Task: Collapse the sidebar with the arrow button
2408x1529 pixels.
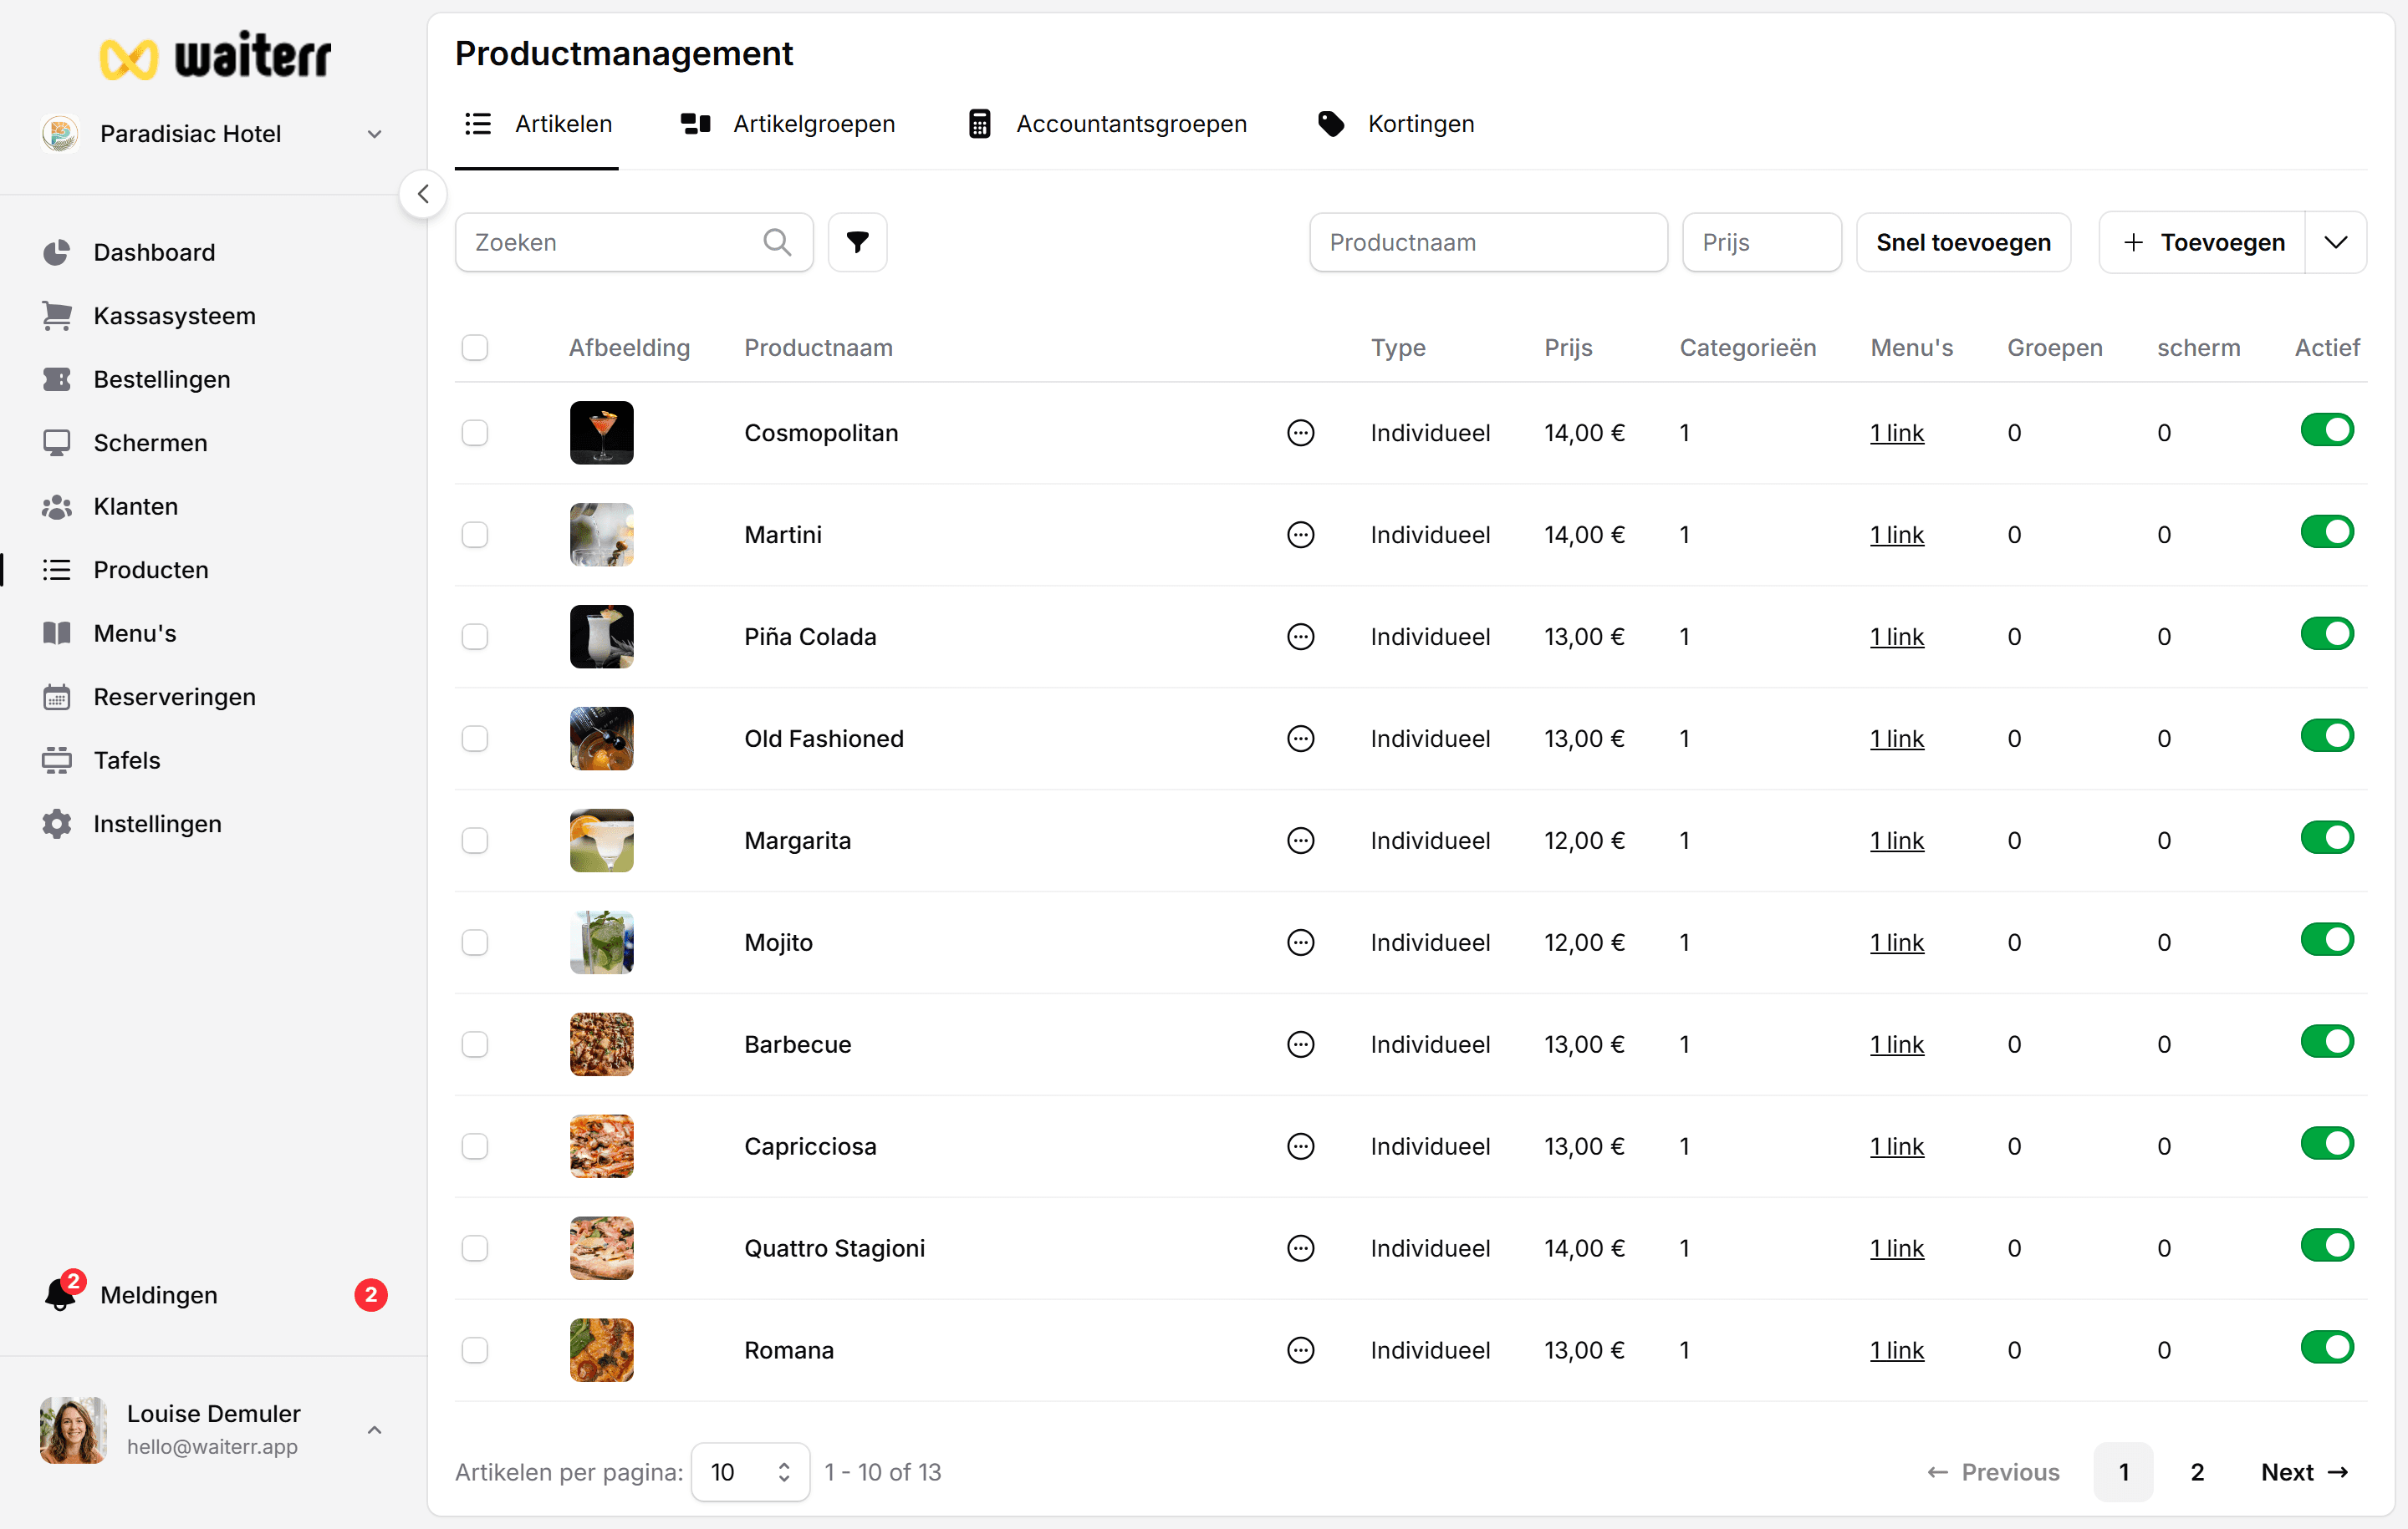Action: tap(423, 194)
